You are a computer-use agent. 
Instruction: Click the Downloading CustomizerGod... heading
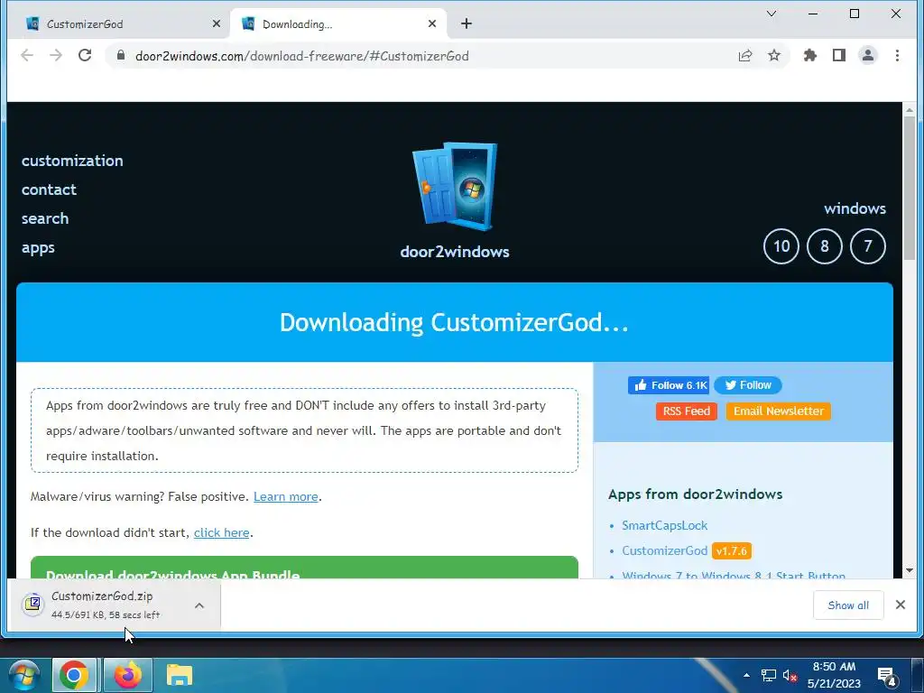455,322
